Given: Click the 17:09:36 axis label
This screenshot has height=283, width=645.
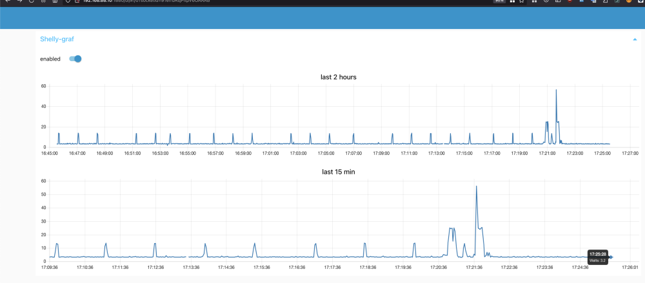Looking at the screenshot, I should (x=50, y=268).
